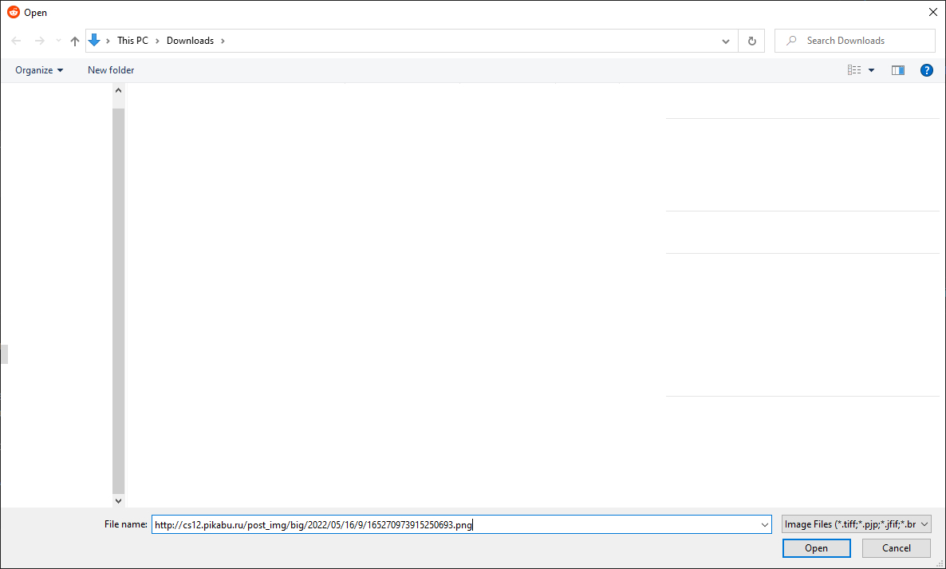Open the Image Files type filter dropdown
Screen dimensions: 946x569
coord(857,524)
